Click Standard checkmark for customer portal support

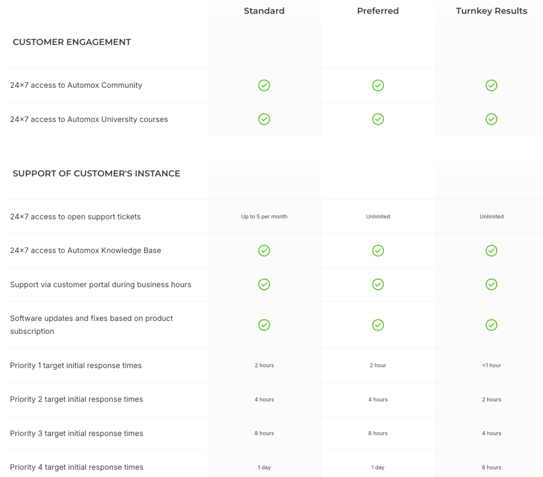tap(264, 284)
